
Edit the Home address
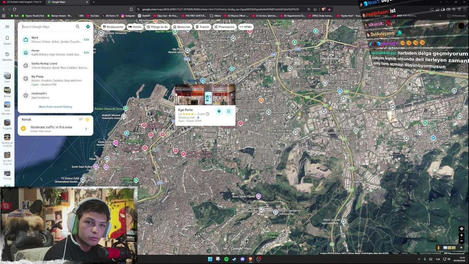coord(86,52)
